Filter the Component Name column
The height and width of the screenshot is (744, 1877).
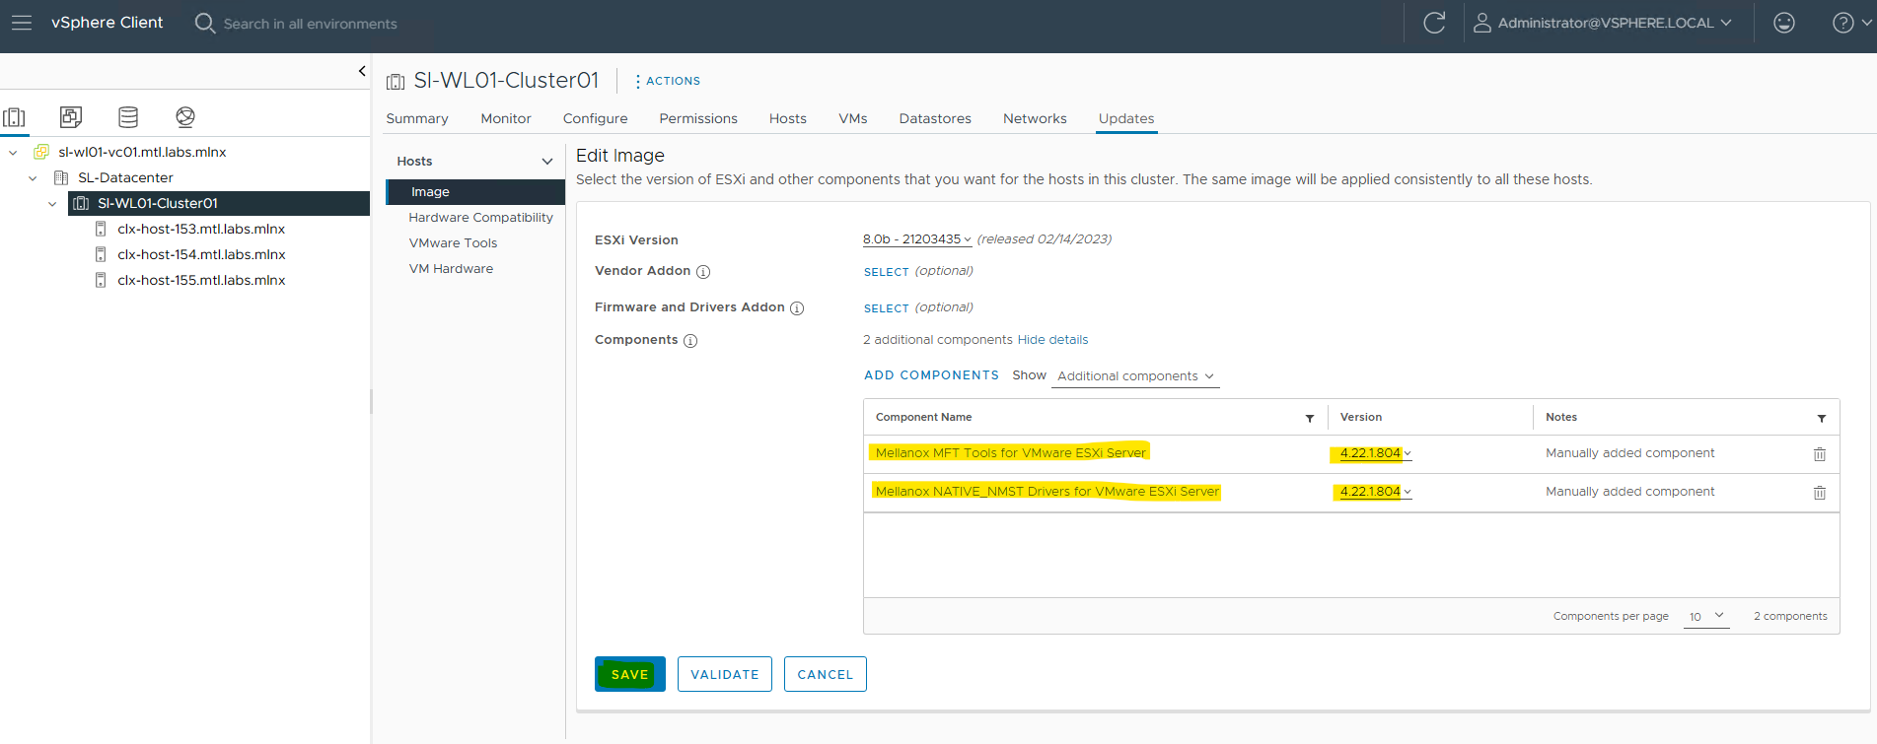coord(1310,419)
